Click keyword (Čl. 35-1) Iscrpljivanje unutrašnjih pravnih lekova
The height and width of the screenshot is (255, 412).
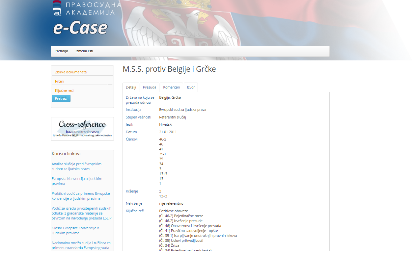[198, 236]
